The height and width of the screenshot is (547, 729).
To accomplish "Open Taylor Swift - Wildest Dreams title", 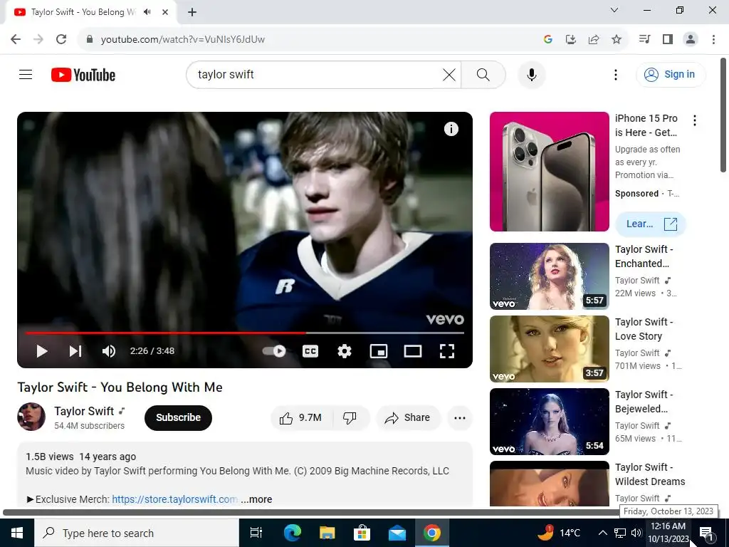I will point(650,474).
